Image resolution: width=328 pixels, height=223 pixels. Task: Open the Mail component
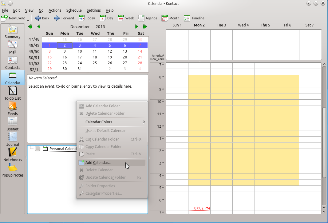coord(13,47)
